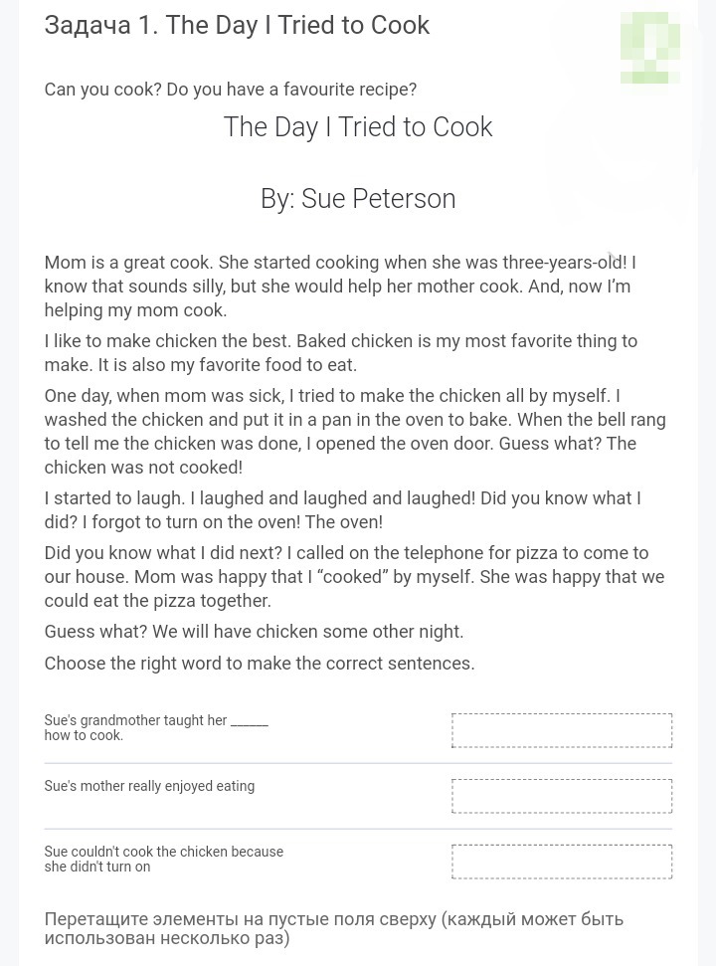
Task: Click the paragraph starting "Did you know what I did next?"
Action: pos(354,577)
